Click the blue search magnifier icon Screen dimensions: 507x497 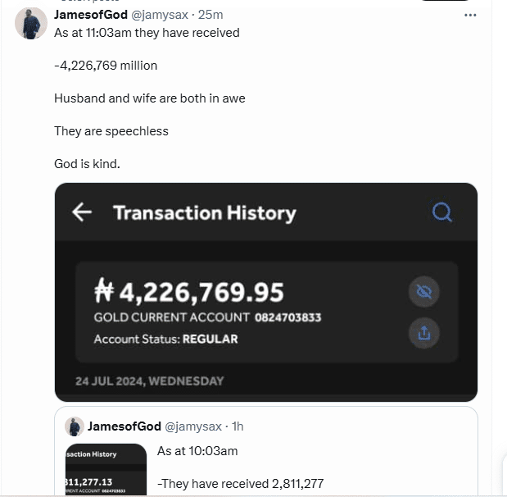[441, 212]
